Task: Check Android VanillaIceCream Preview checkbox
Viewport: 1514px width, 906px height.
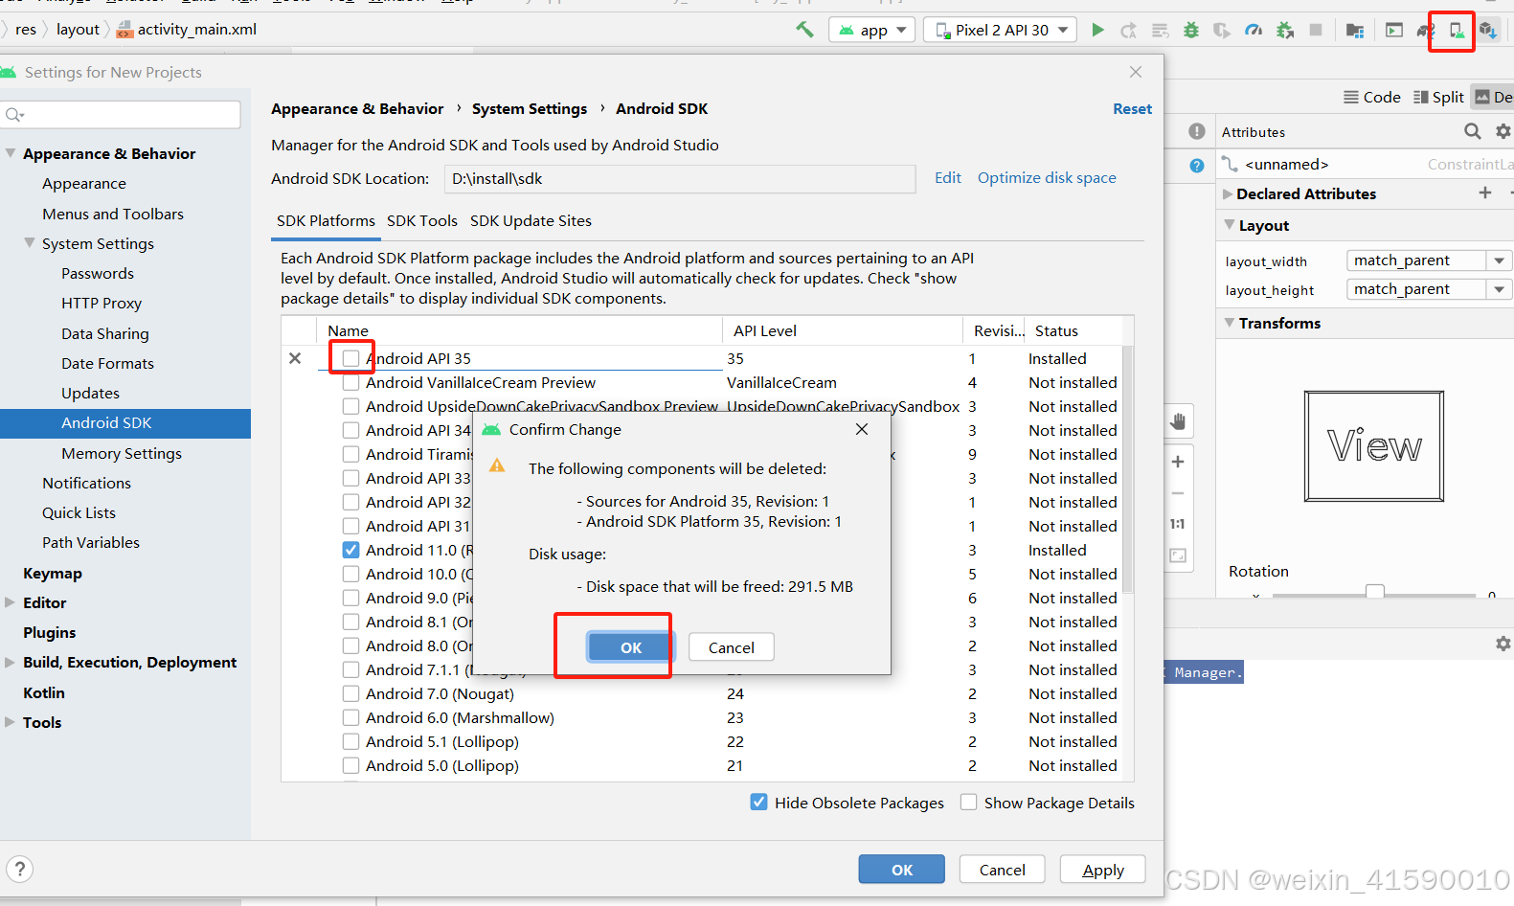Action: pos(351,382)
